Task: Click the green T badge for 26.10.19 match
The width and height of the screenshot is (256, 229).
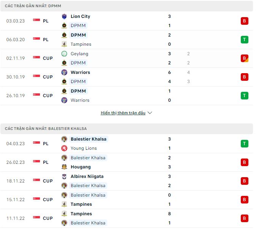Action: 244,96
